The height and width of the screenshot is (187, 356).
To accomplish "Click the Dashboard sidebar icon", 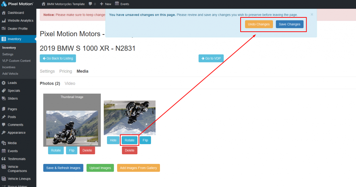I will pyautogui.click(x=3, y=13).
